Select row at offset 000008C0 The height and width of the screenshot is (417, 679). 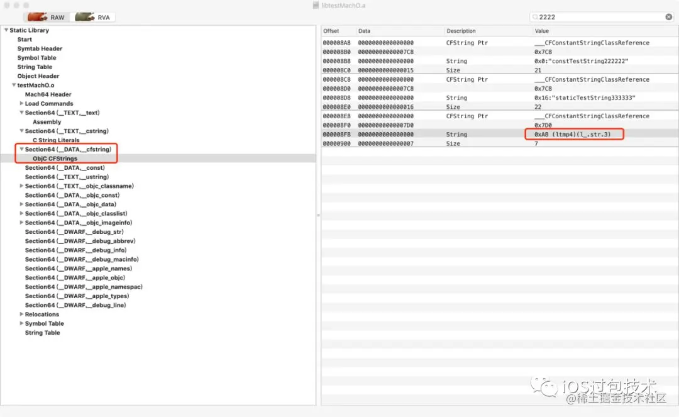pyautogui.click(x=500, y=70)
